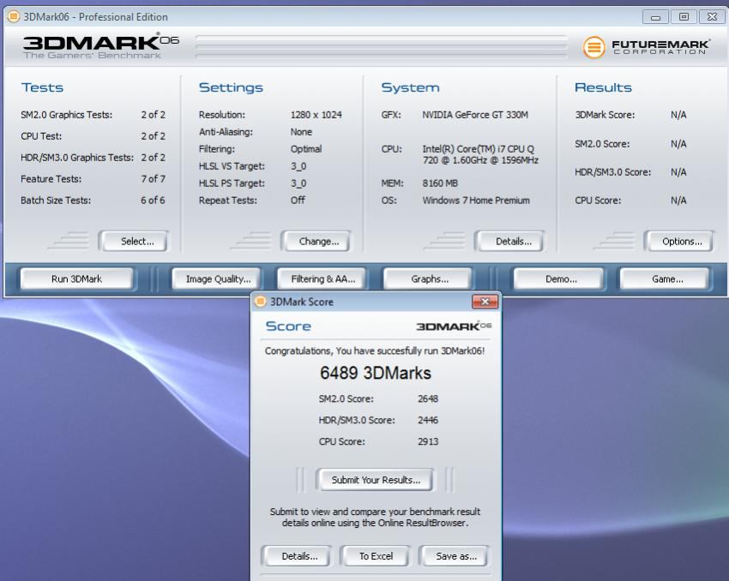The image size is (729, 581).
Task: Click the SM2.0 Score value 2648
Action: [428, 398]
